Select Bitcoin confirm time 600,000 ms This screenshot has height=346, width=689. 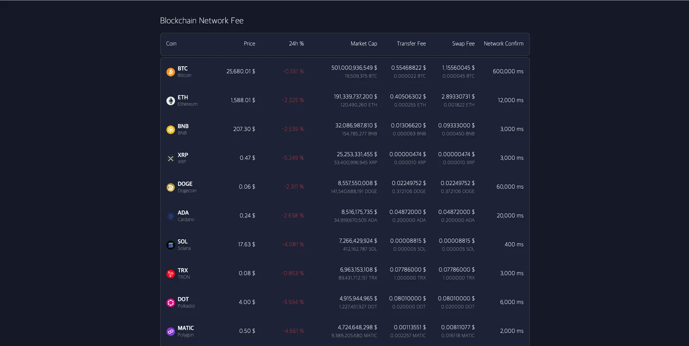coord(508,71)
